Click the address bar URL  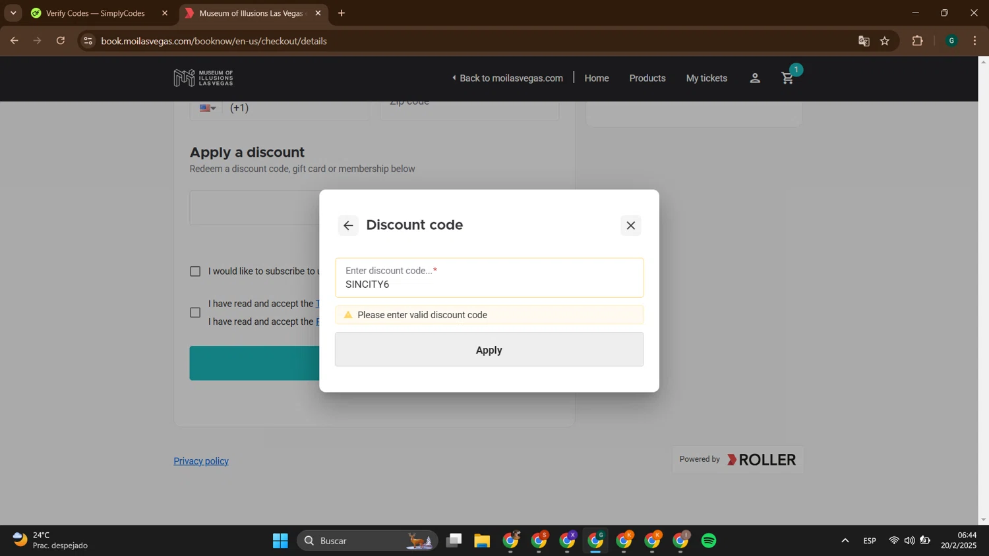[214, 41]
